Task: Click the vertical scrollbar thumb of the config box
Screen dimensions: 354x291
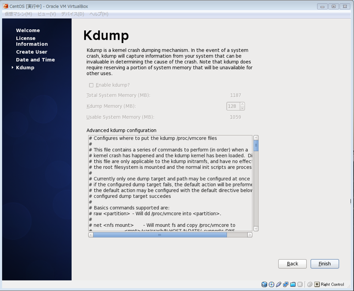Action: (x=256, y=145)
